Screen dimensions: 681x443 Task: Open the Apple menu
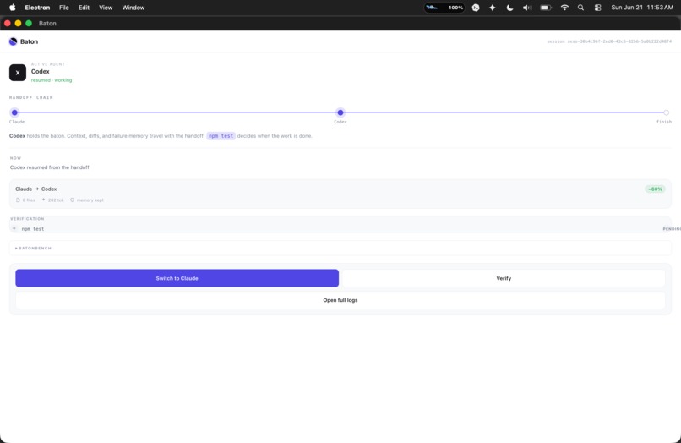(x=13, y=8)
